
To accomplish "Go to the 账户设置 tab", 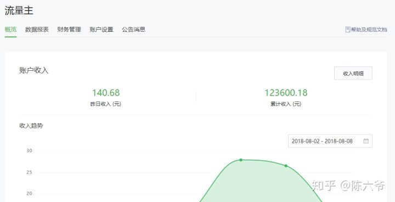I will tap(101, 30).
